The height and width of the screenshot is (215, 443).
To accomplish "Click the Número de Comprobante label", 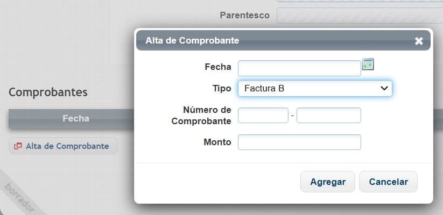I will [x=201, y=115].
